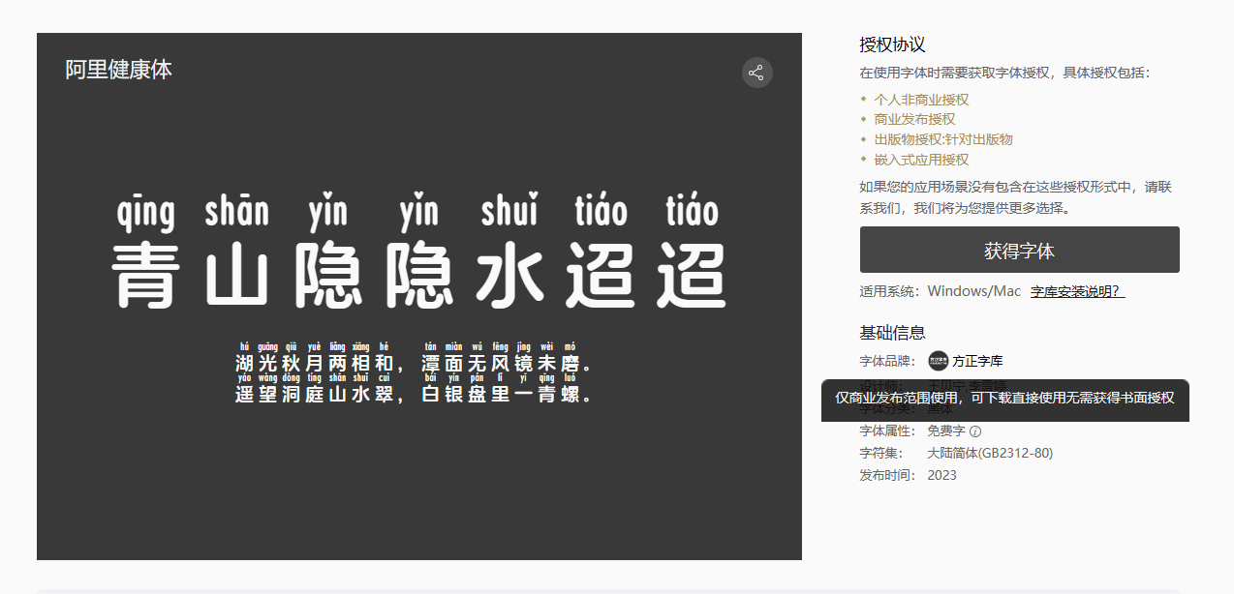Click the 字体属性 label

(x=887, y=431)
